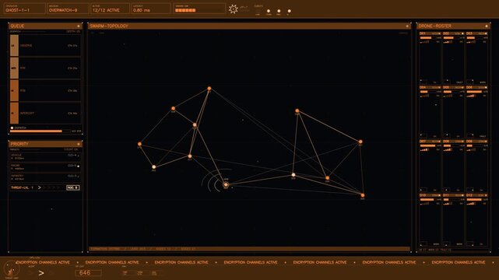Image resolution: width=499 pixels, height=280 pixels.
Task: Open the INTERCEPT queue entry
Action: click(x=45, y=113)
